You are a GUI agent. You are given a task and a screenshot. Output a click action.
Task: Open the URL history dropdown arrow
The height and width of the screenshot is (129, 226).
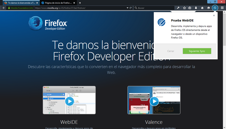point(127,8)
